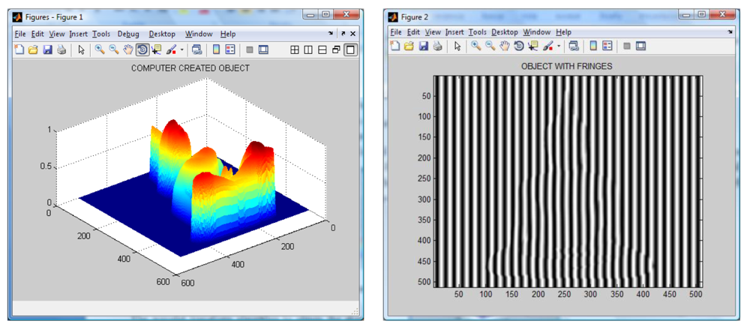Click Zoom Out icon in Figure 2
The image size is (750, 330).
click(x=490, y=46)
